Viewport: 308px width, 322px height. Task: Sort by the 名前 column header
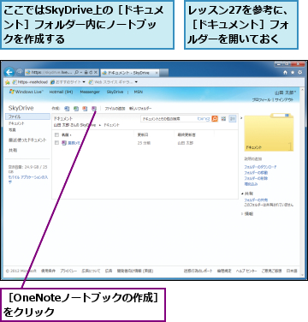pos(67,134)
